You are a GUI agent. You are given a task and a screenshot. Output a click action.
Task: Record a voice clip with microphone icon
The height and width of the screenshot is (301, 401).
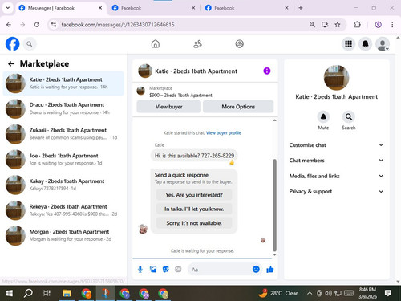coord(140,270)
